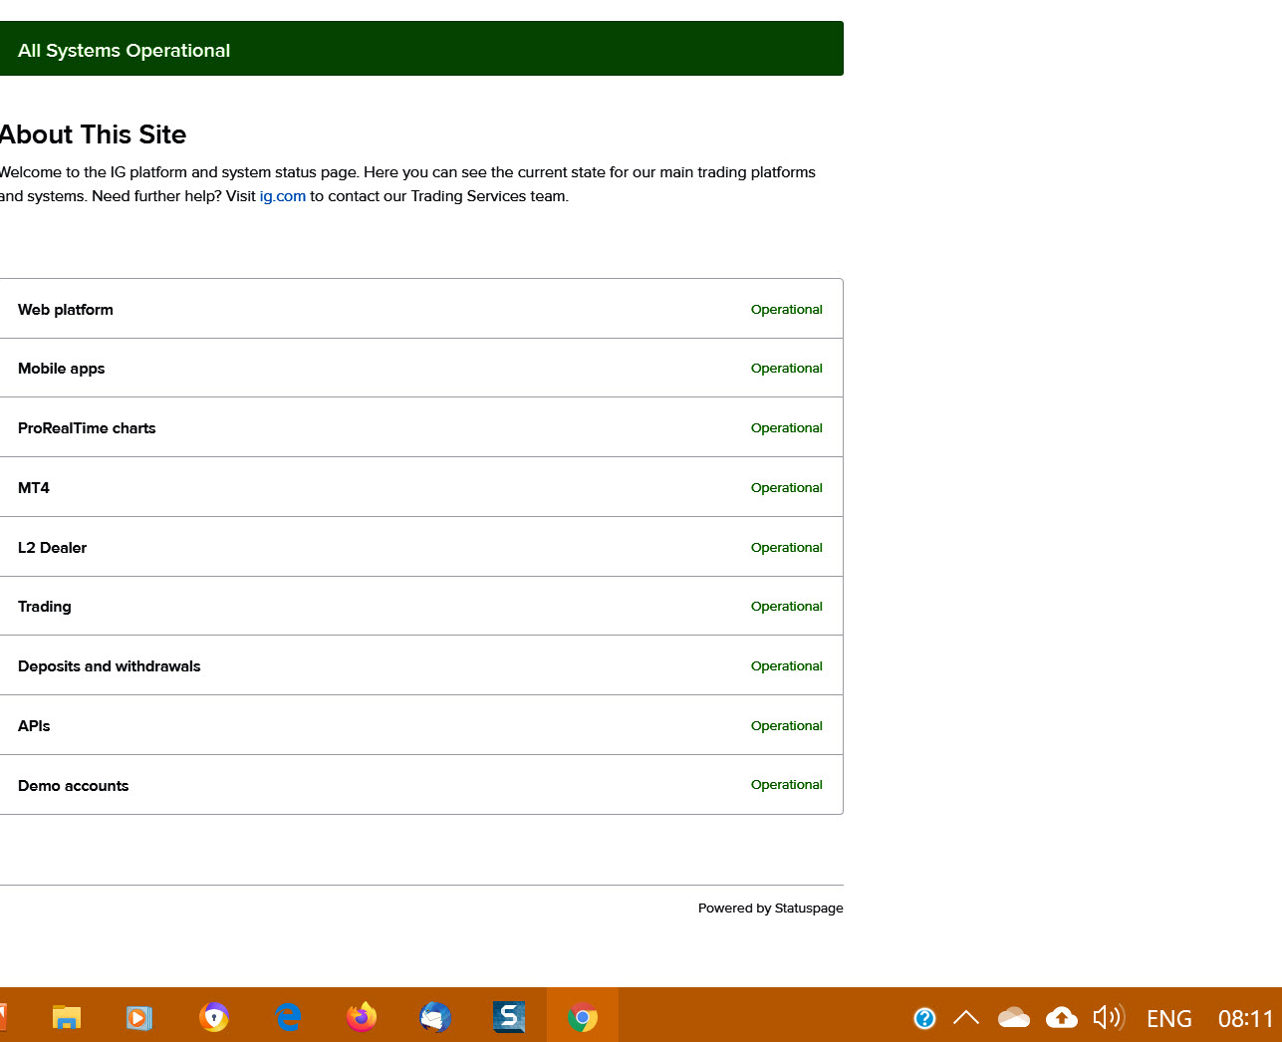This screenshot has width=1282, height=1042.
Task: Click the APIs component name
Action: [34, 726]
